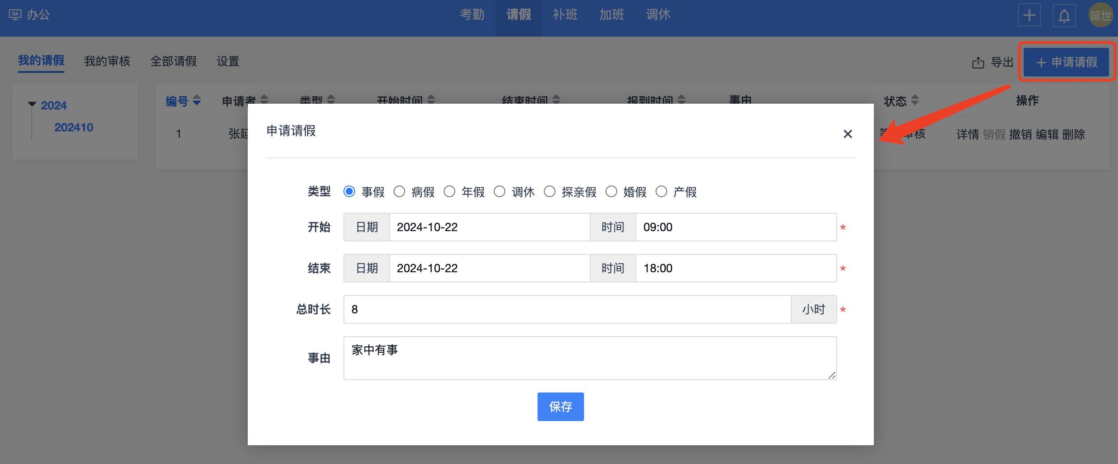Open the notification bell
Screen dimensions: 1118x464
[x=1064, y=16]
